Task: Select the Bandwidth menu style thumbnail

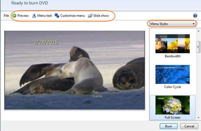Action: click(x=172, y=43)
